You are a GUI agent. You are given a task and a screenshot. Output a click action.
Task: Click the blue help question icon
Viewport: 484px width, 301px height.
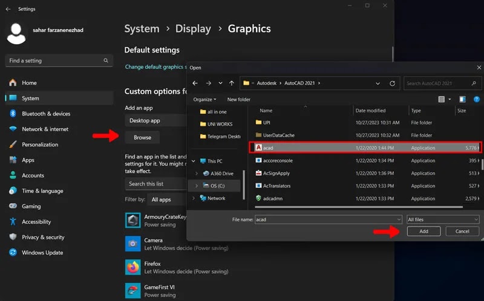click(x=477, y=99)
